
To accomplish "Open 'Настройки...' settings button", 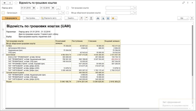I will pos(31,18).
